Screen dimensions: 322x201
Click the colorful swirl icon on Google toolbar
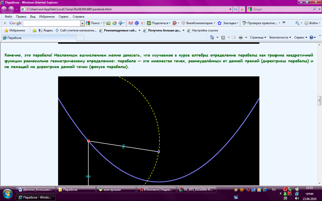[x=114, y=23]
